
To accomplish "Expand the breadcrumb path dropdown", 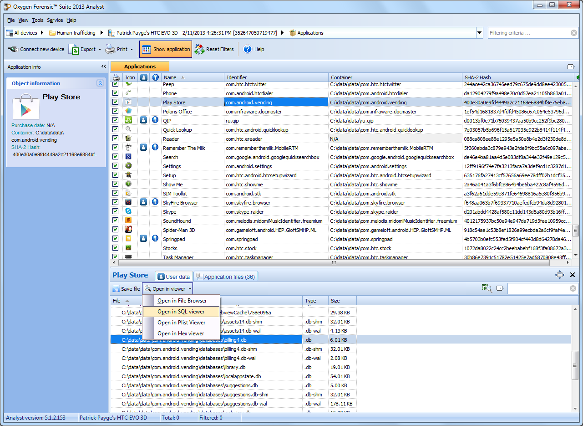I will [x=479, y=33].
